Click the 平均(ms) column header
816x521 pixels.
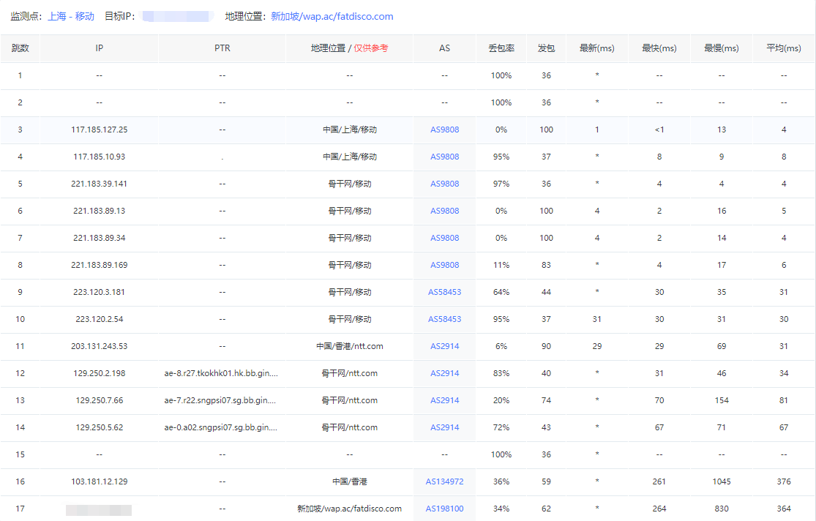pos(784,48)
